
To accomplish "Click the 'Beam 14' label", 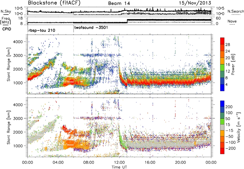I will click(x=119, y=3).
